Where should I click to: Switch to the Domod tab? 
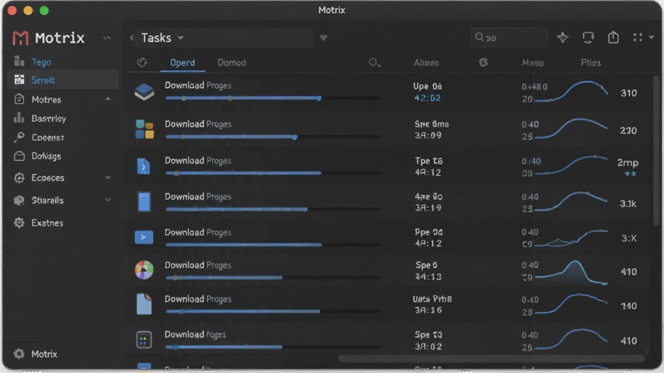231,63
